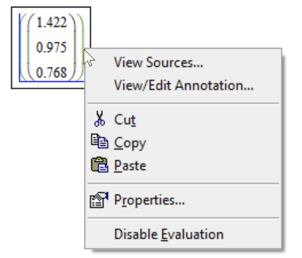The width and height of the screenshot is (302, 258).
Task: Select Disable Evaluation for this region
Action: pos(169,234)
